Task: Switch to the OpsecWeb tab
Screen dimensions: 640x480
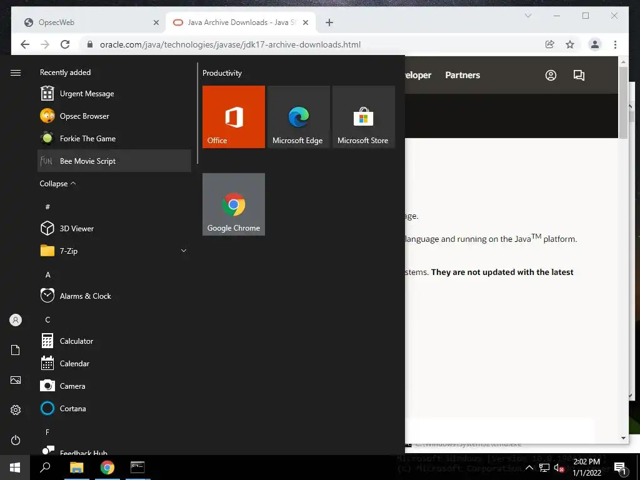Action: [x=88, y=22]
